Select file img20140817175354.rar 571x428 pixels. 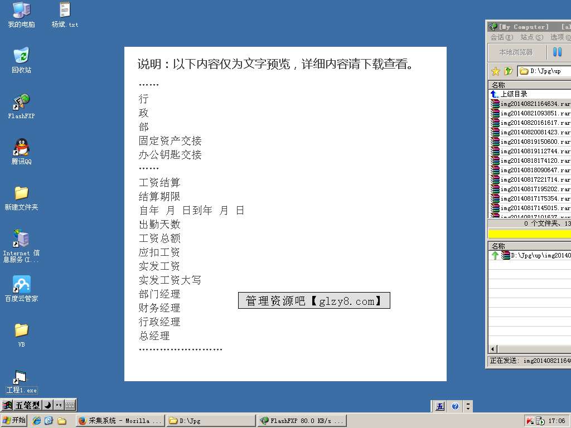point(530,198)
